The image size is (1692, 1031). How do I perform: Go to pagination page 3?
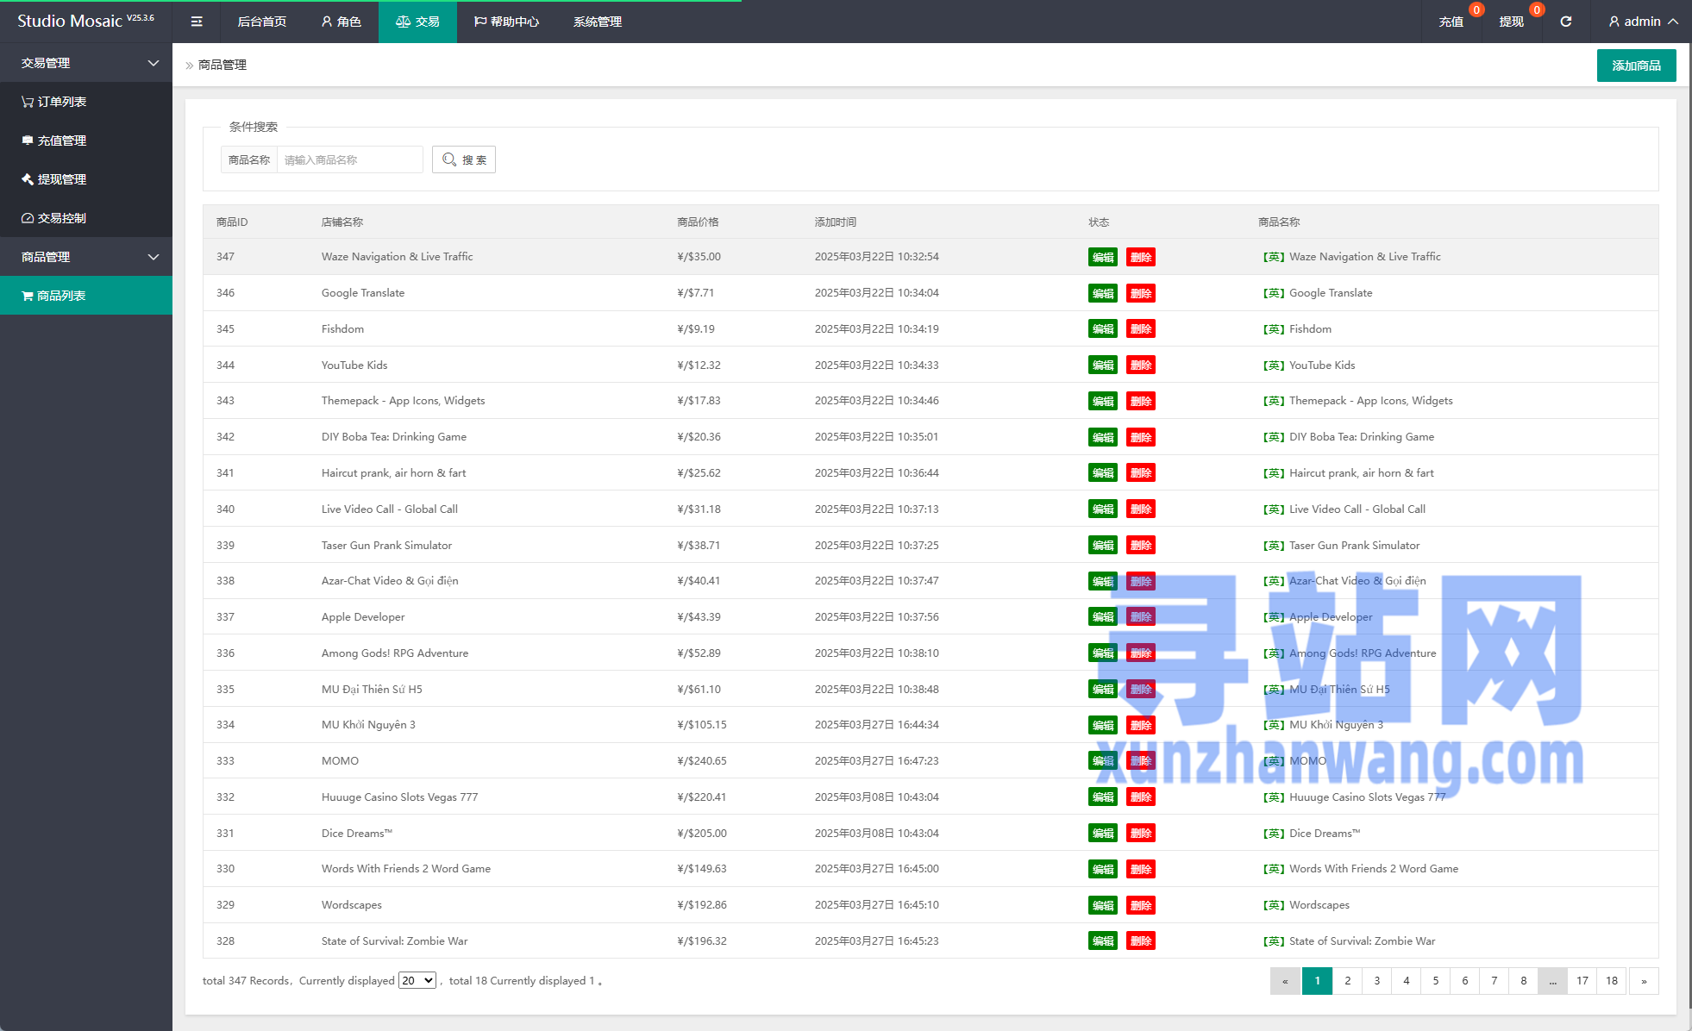point(1376,981)
